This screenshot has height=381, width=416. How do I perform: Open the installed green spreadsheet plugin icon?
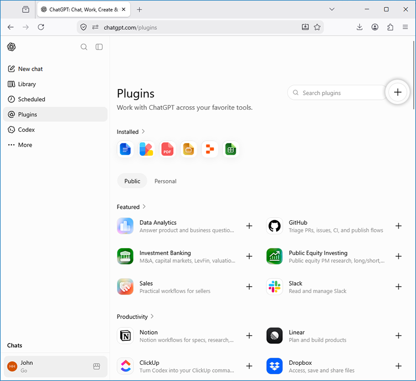point(231,149)
